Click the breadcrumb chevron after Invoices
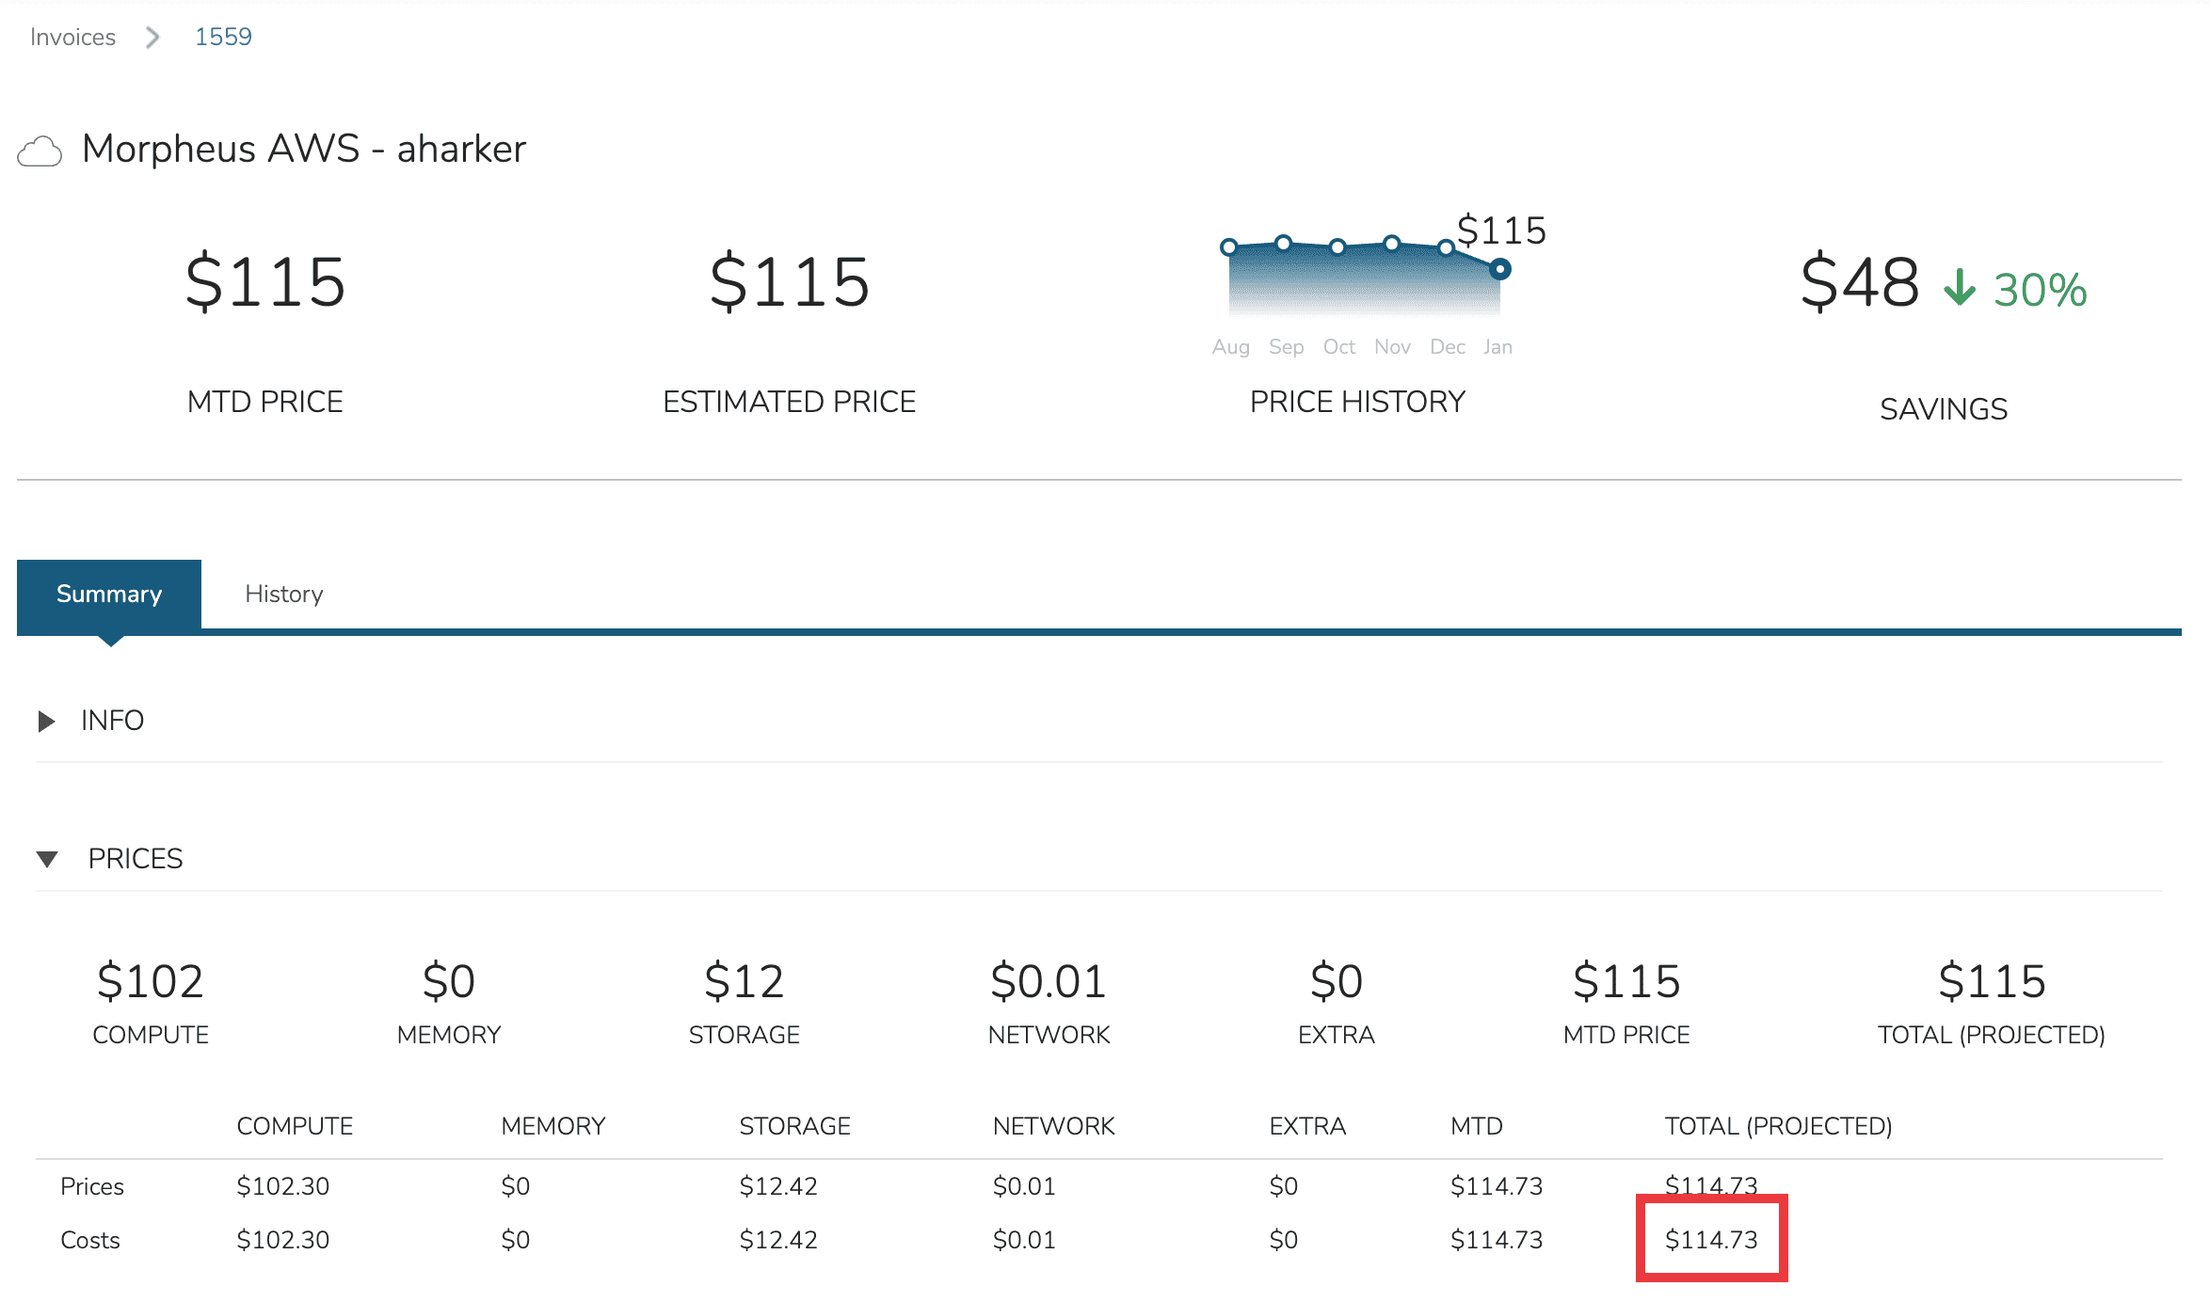 point(151,37)
